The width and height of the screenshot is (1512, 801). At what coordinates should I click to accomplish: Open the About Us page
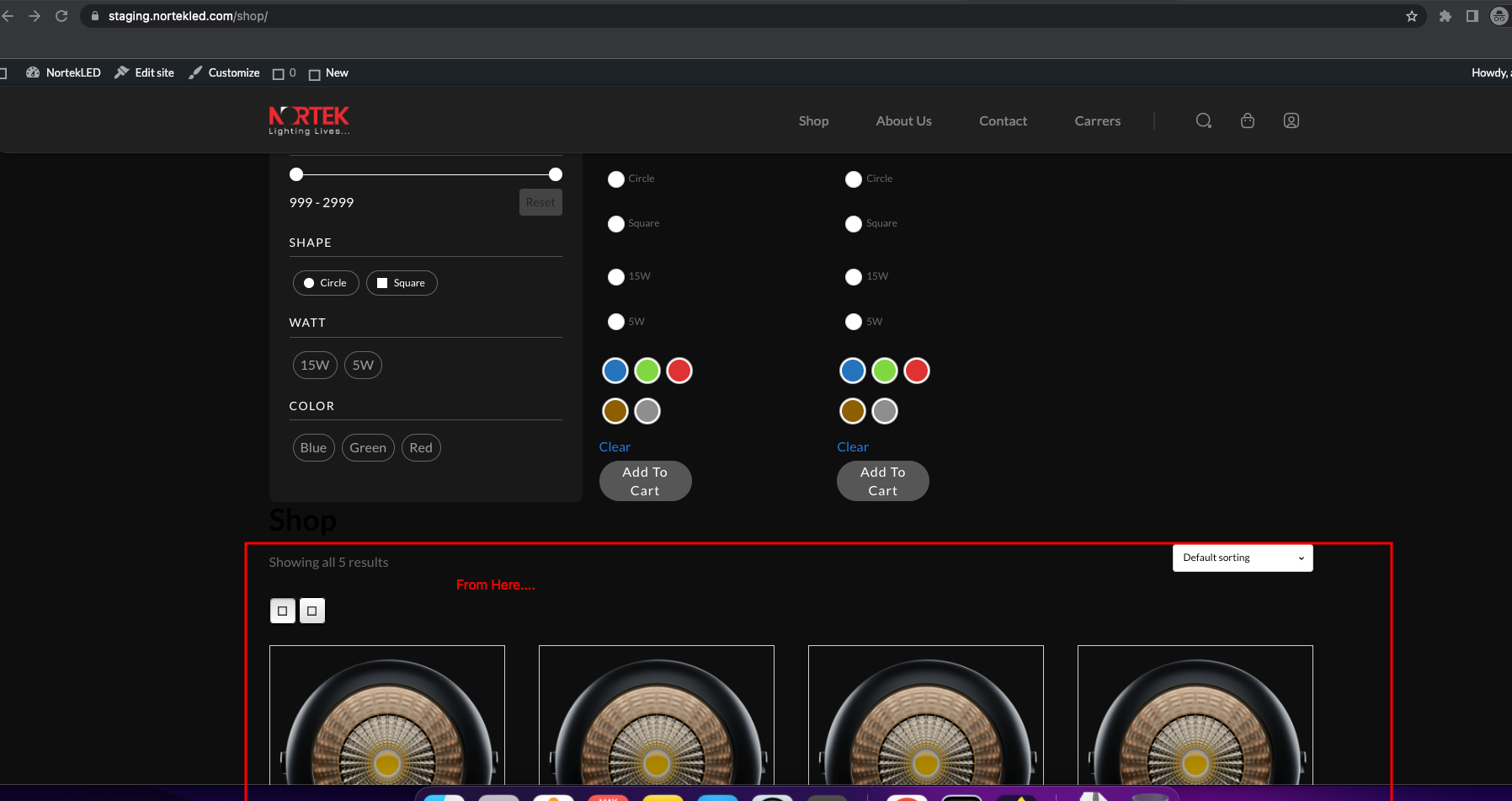point(903,120)
